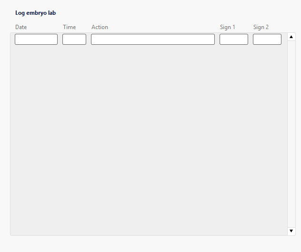This screenshot has width=301, height=252.
Task: Click the Sign 1 column label
Action: click(228, 27)
